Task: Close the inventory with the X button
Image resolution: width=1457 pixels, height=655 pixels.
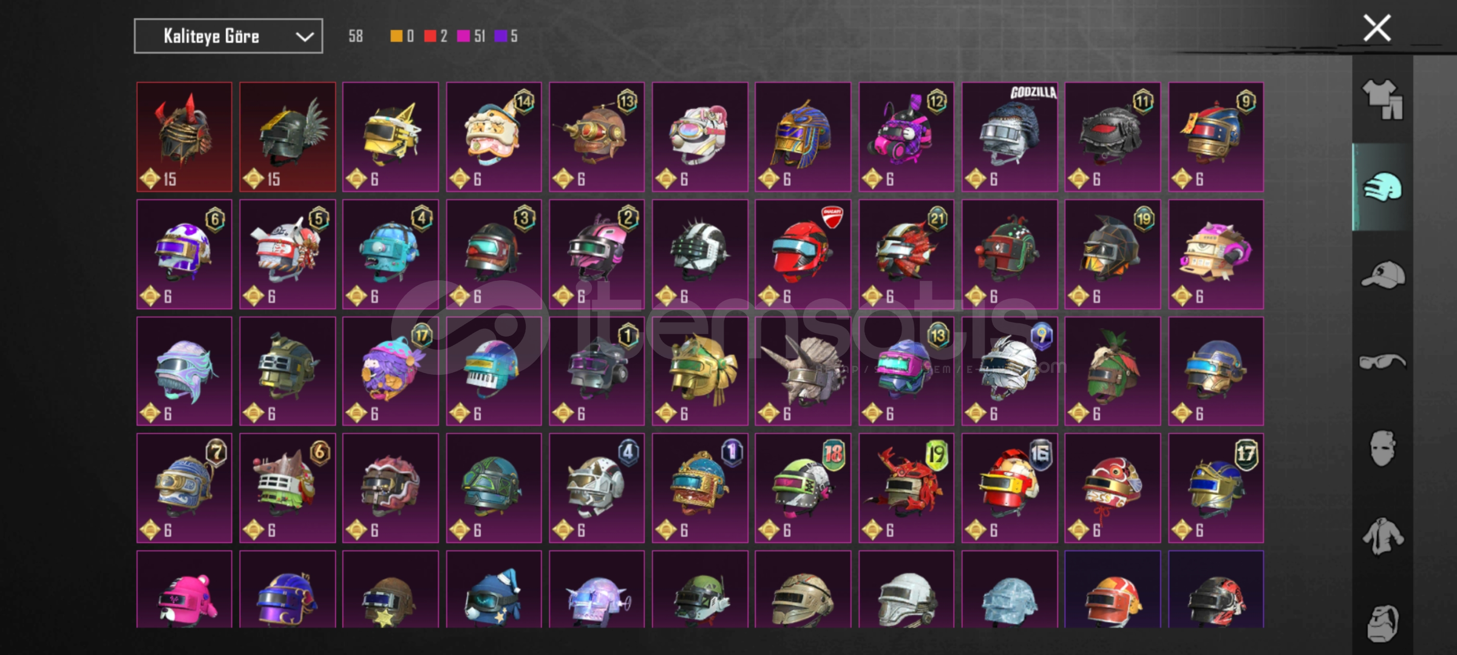Action: (1377, 28)
